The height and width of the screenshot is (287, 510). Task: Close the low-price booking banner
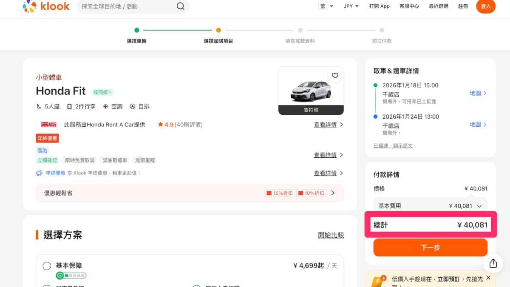(x=488, y=278)
